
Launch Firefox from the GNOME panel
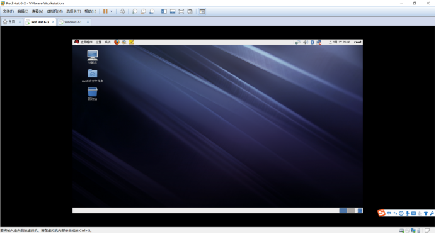117,42
